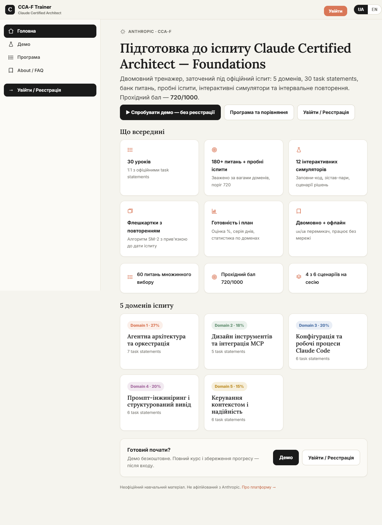Viewport: 382px width, 525px height.
Task: Open Головна in the sidebar
Action: coord(50,31)
